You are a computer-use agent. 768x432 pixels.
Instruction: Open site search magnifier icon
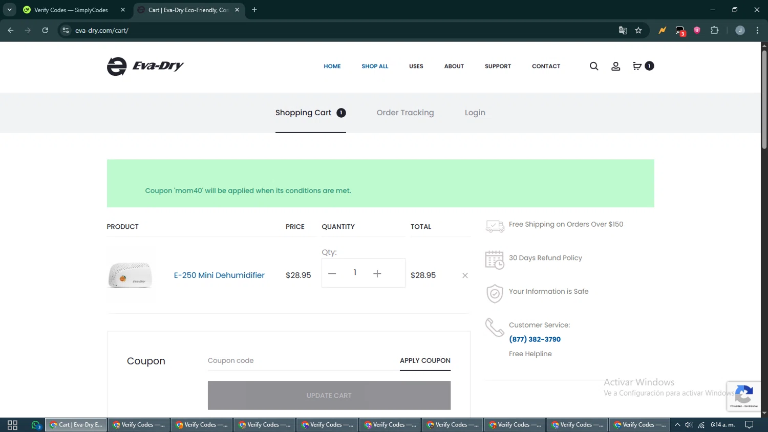click(x=594, y=66)
